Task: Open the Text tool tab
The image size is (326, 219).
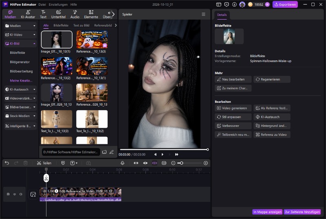Action: (43, 14)
